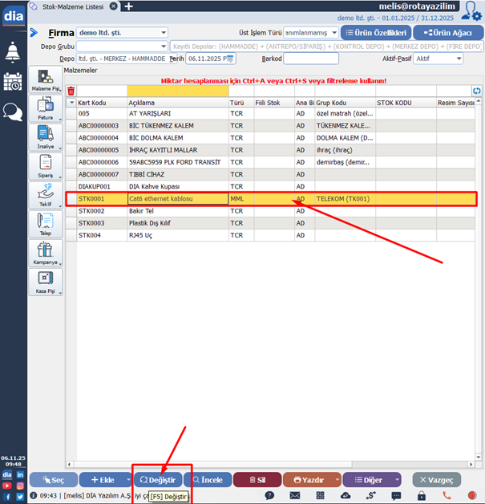This screenshot has width=485, height=504.
Task: Expand the Firma dropdown
Action: point(164,33)
